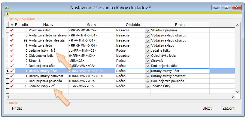Viewport: 246px width, 118px height.
Task: Edit the Popis field Úhrady stravy účet
Action: [x=180, y=71]
